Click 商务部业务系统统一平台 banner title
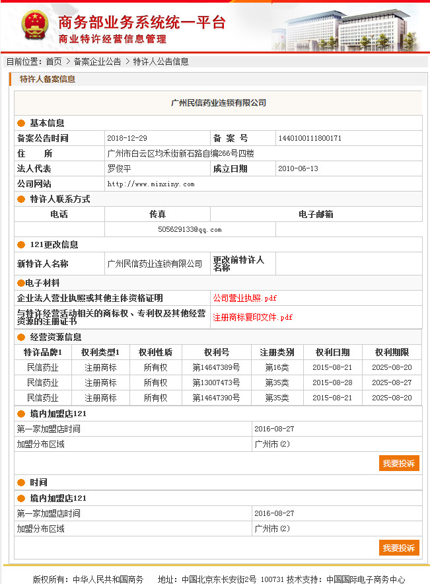Image resolution: width=430 pixels, height=584 pixels. click(142, 22)
